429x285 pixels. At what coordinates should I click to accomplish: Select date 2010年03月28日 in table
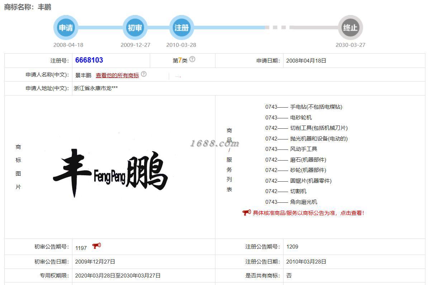point(306,261)
